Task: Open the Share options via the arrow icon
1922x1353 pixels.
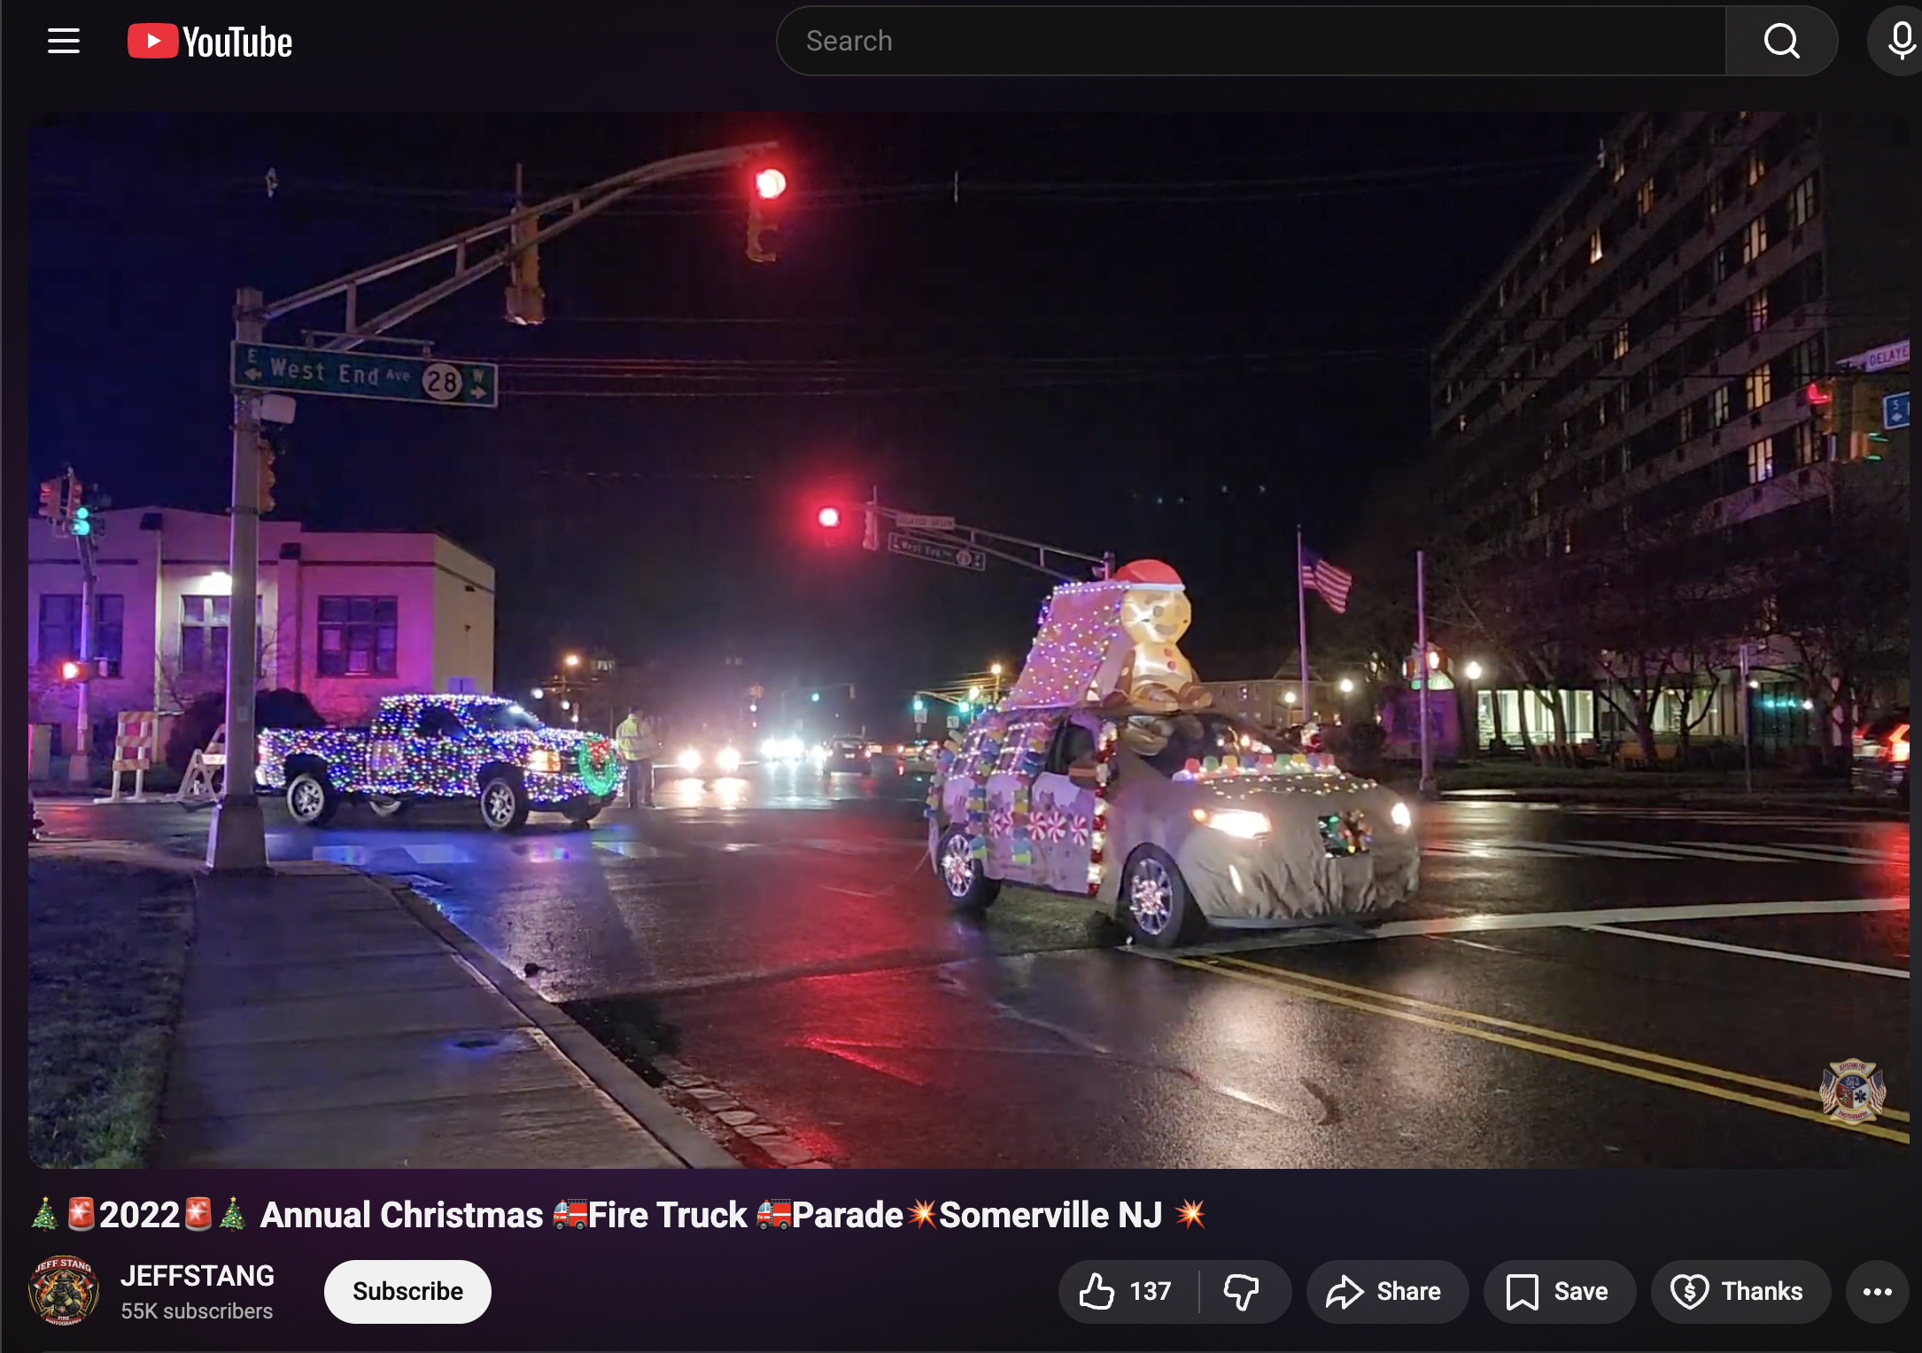Action: click(x=1386, y=1291)
